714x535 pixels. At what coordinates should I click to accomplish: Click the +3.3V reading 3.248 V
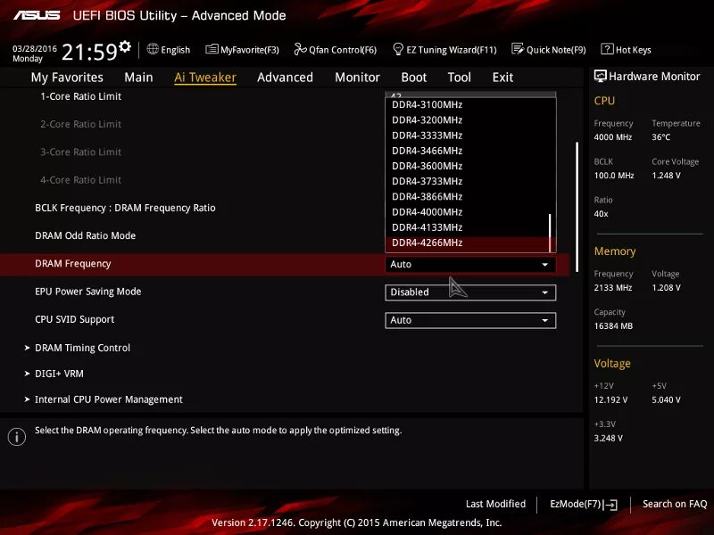609,439
